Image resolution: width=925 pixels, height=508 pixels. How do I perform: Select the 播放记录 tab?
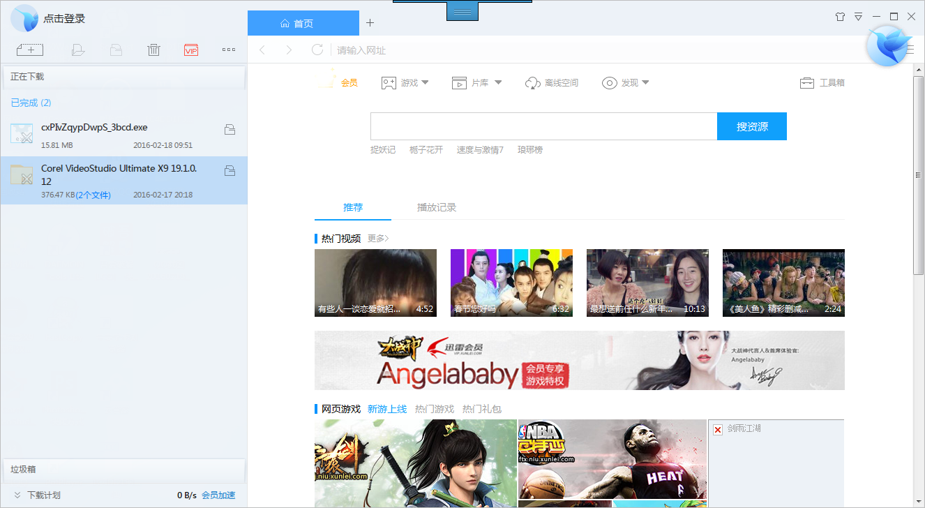click(437, 208)
